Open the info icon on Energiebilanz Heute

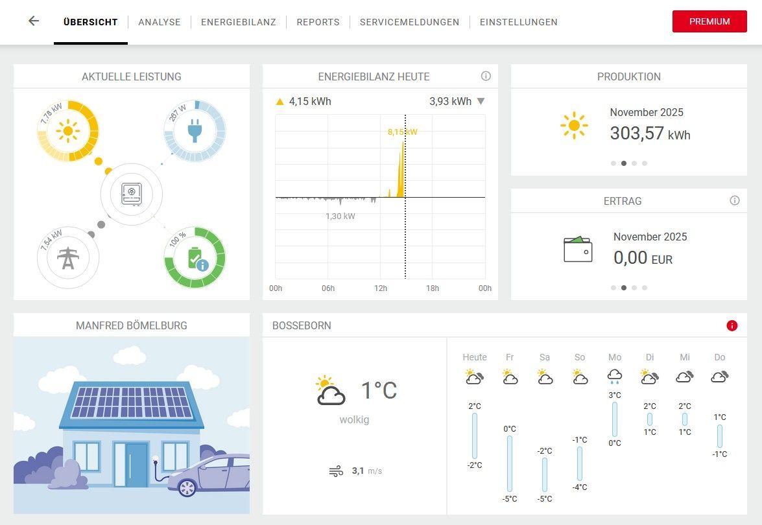tap(486, 76)
